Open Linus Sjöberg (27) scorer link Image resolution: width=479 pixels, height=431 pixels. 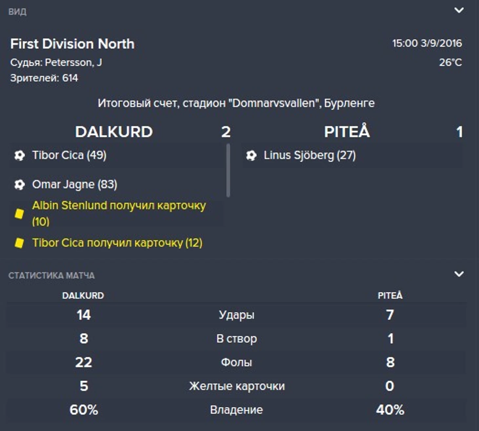pos(309,155)
